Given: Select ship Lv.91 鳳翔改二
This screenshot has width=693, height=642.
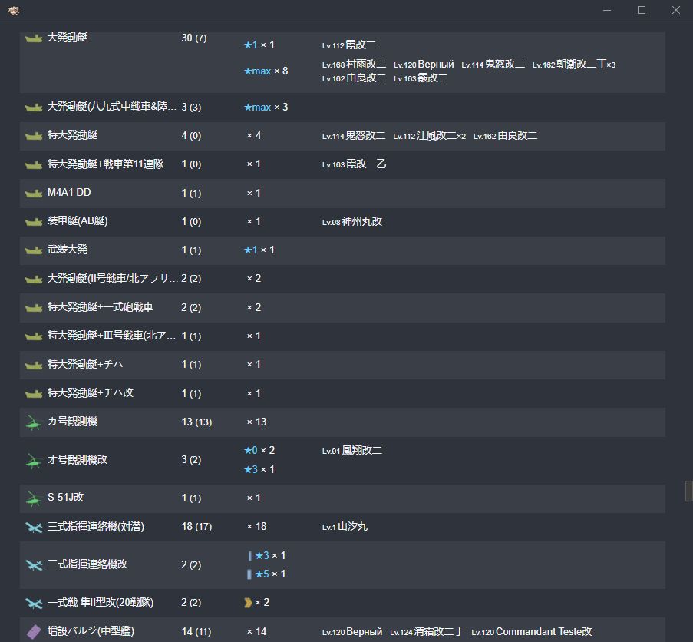Looking at the screenshot, I should (351, 451).
